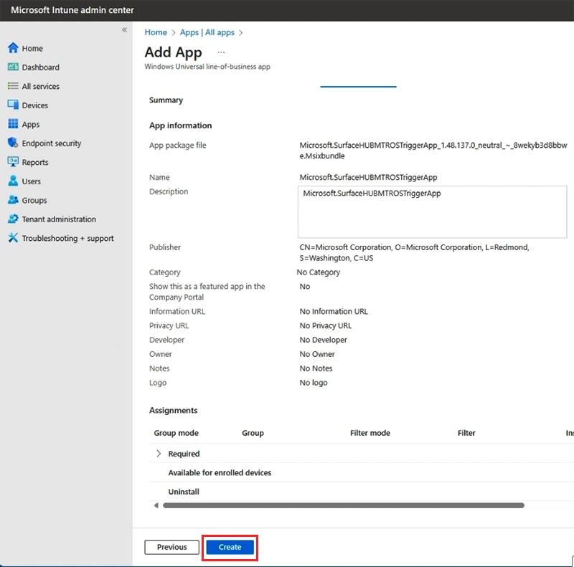Open Reports from the sidebar

point(34,163)
